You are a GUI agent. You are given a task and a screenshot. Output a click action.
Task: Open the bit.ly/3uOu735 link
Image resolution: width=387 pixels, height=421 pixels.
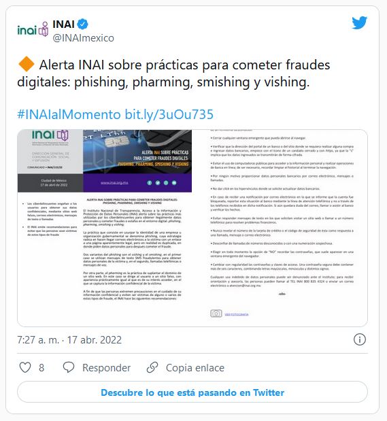tap(169, 114)
